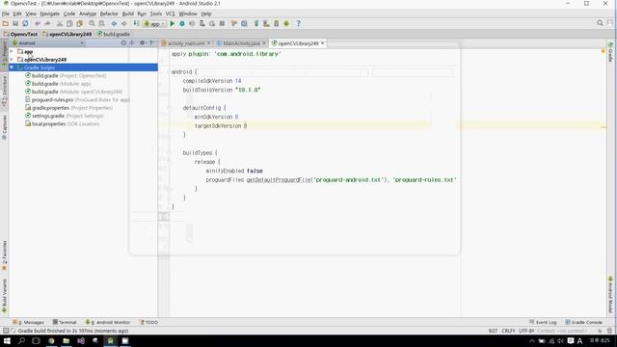Click openCVLibrary249 breadcrumb
The height and width of the screenshot is (347, 617).
tap(67, 35)
